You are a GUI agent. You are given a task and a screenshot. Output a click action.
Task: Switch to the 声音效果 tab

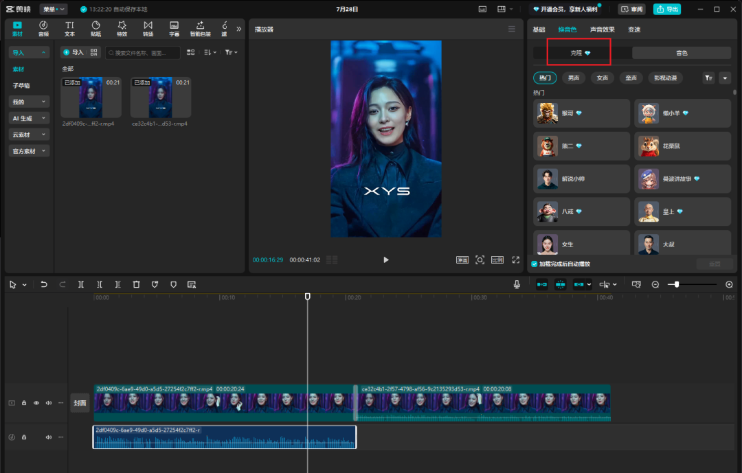coord(603,30)
